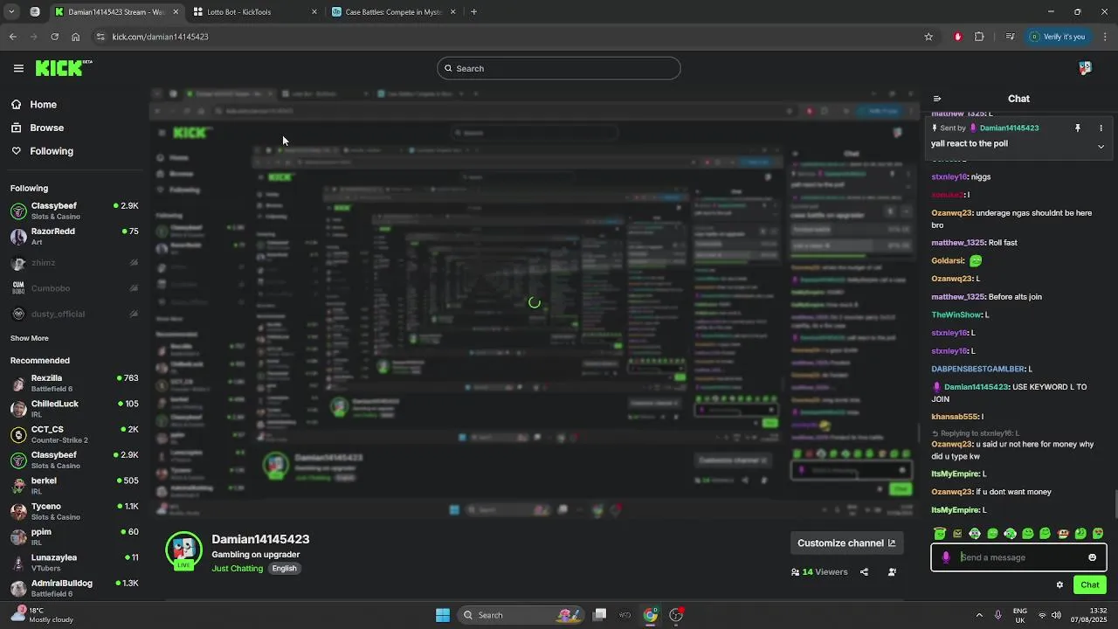The width and height of the screenshot is (1118, 629).
Task: Open Lunazaylea recommended channel
Action: (74, 563)
